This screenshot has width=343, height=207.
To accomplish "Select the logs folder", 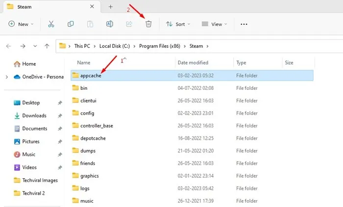I will point(192,188).
